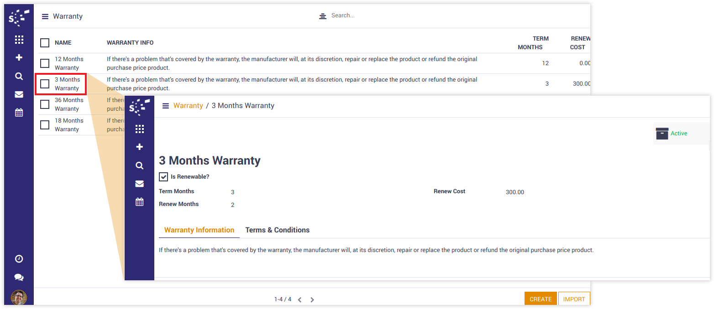Open the mail envelope icon in left sidebar
This screenshot has width=714, height=309.
19,95
